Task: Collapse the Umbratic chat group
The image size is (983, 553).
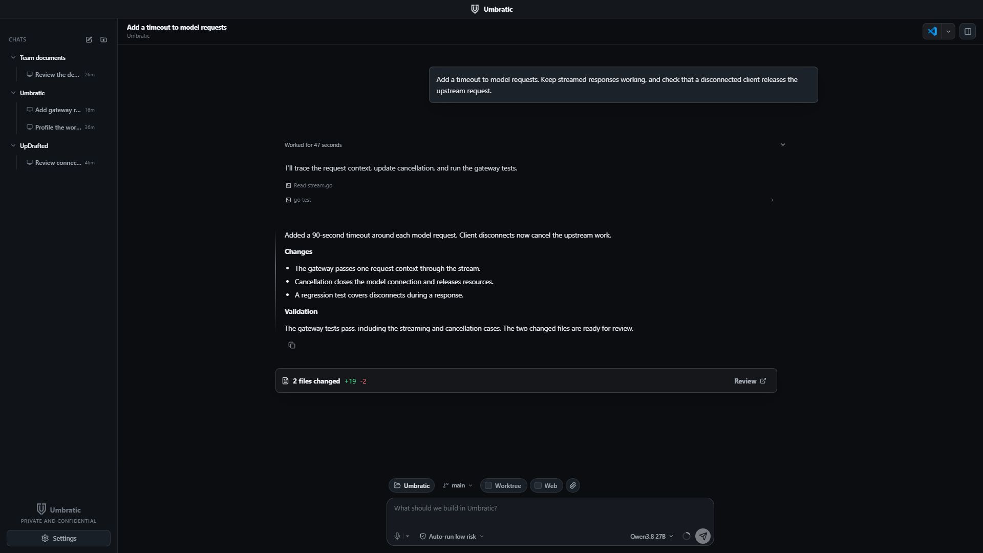Action: (13, 93)
